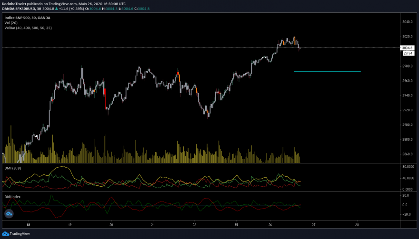
Task: Click the 3004.8 current price label
Action: (407, 48)
